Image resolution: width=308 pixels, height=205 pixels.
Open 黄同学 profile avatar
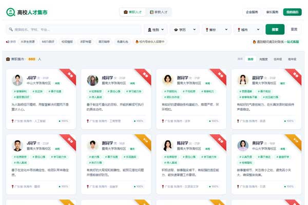pyautogui.click(x=243, y=146)
